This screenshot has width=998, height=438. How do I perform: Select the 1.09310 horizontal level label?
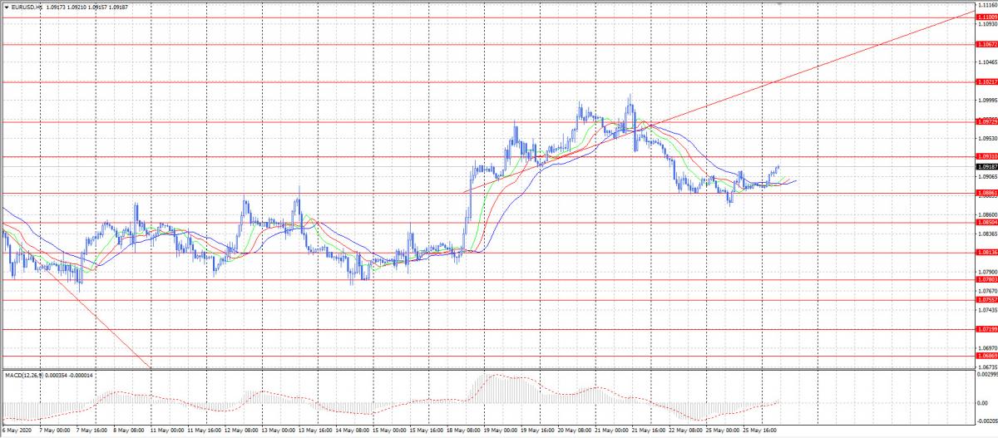click(x=987, y=156)
